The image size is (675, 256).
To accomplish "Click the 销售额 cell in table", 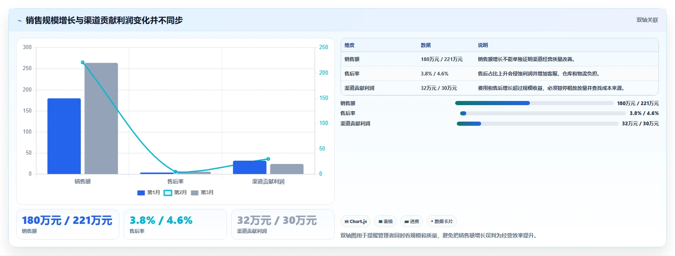I will click(x=352, y=59).
